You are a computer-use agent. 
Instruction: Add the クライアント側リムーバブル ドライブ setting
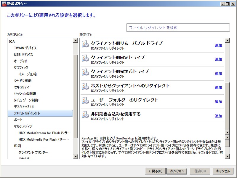click(218, 45)
